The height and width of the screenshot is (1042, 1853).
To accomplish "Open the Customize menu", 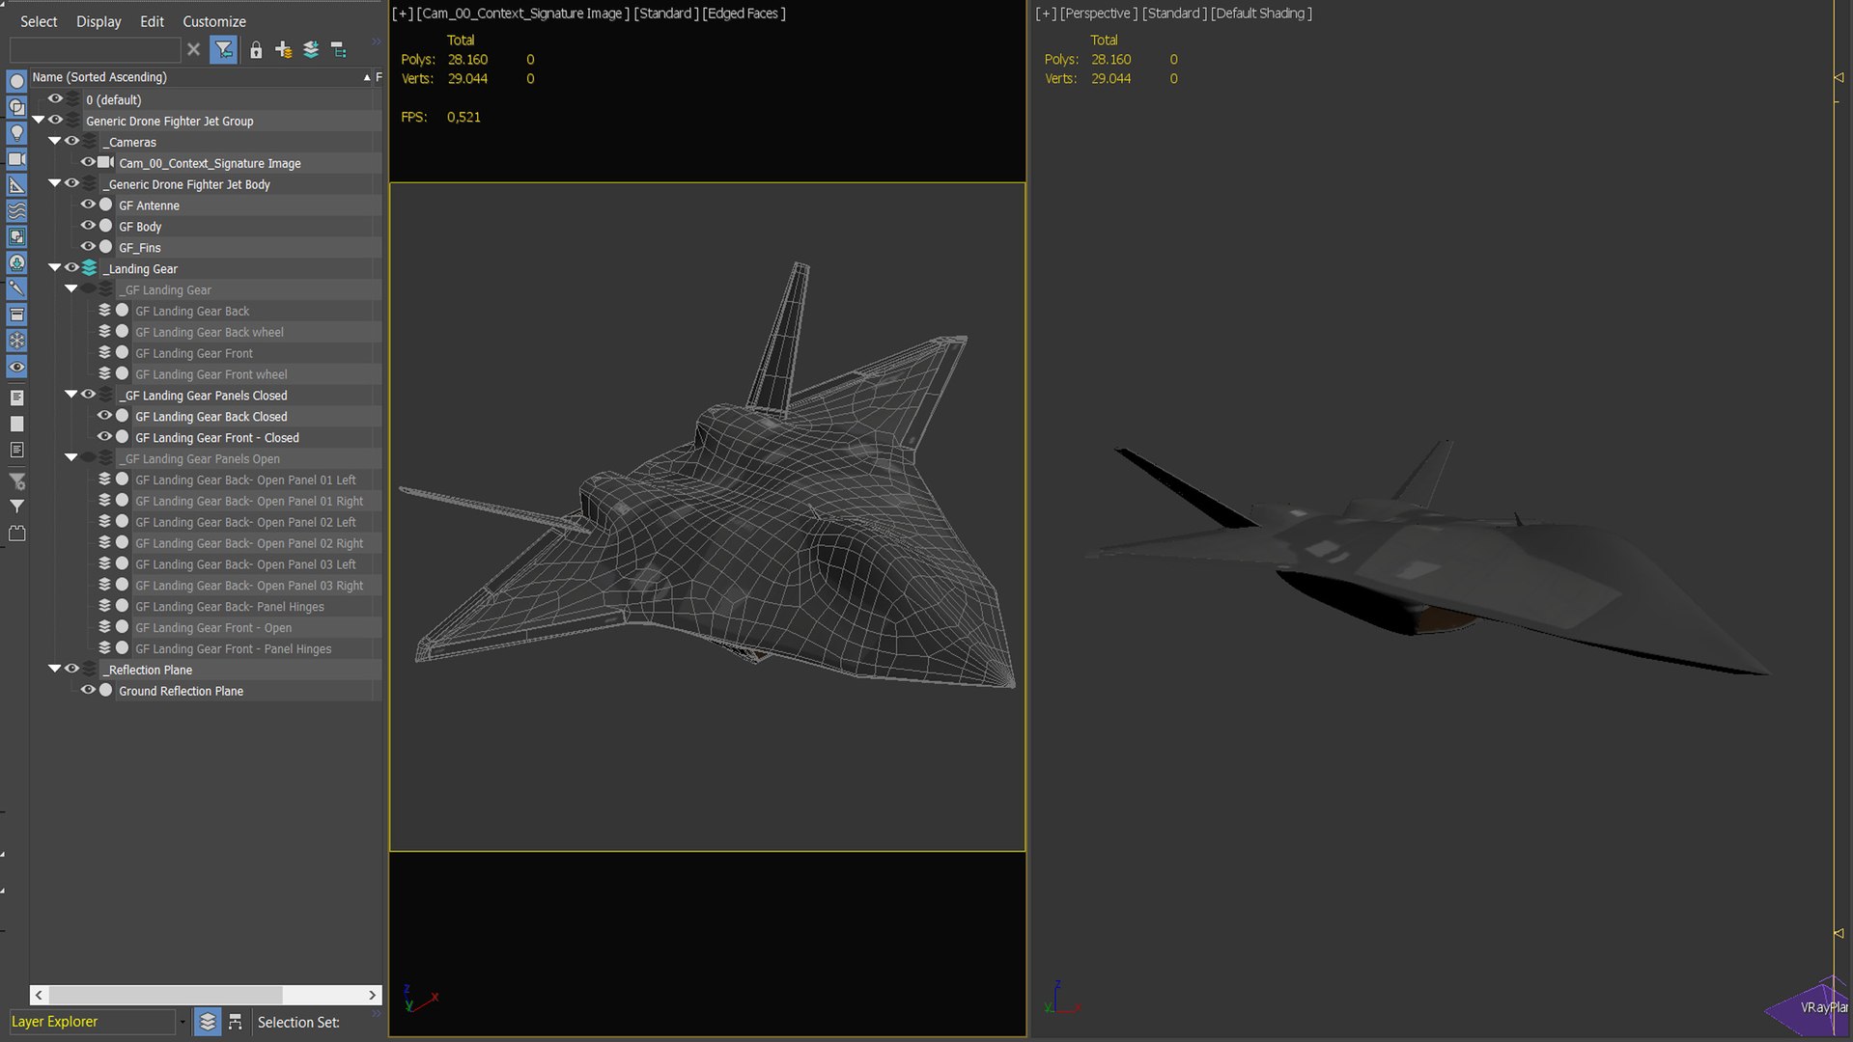I will click(x=214, y=21).
